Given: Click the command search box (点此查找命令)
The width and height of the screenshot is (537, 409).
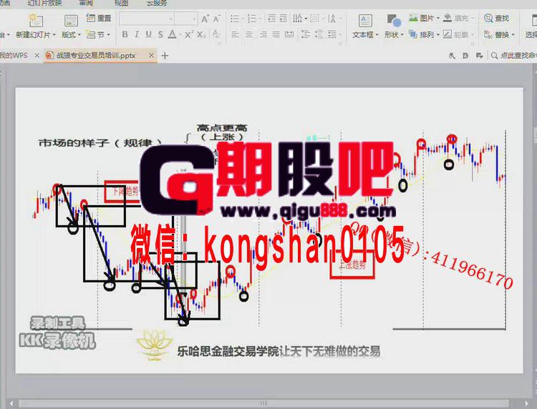Looking at the screenshot, I should coord(513,55).
